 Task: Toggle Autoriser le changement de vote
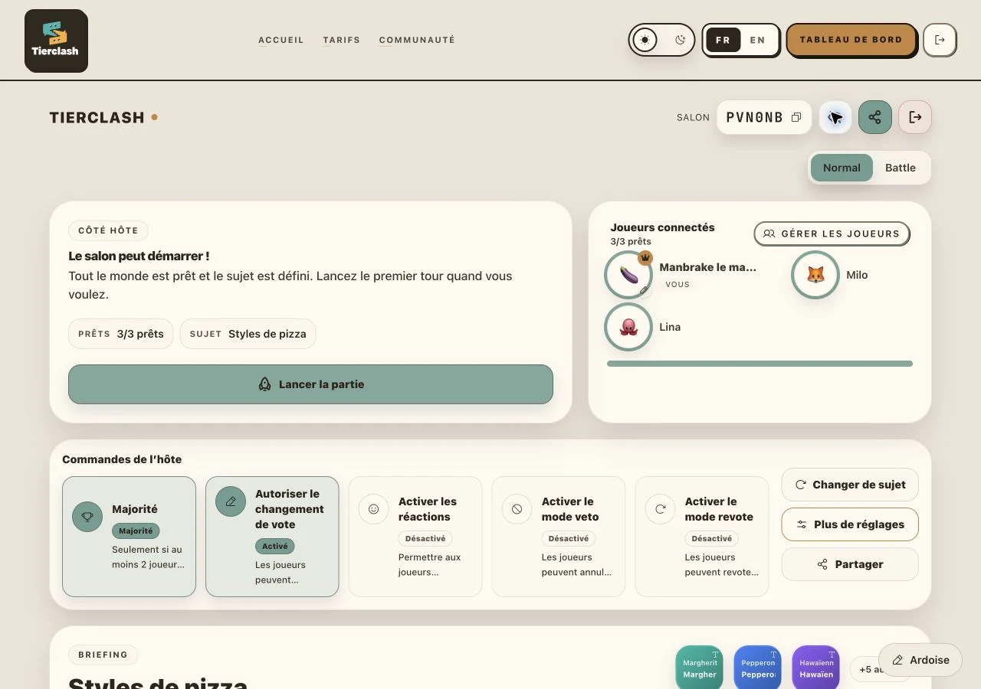point(272,537)
